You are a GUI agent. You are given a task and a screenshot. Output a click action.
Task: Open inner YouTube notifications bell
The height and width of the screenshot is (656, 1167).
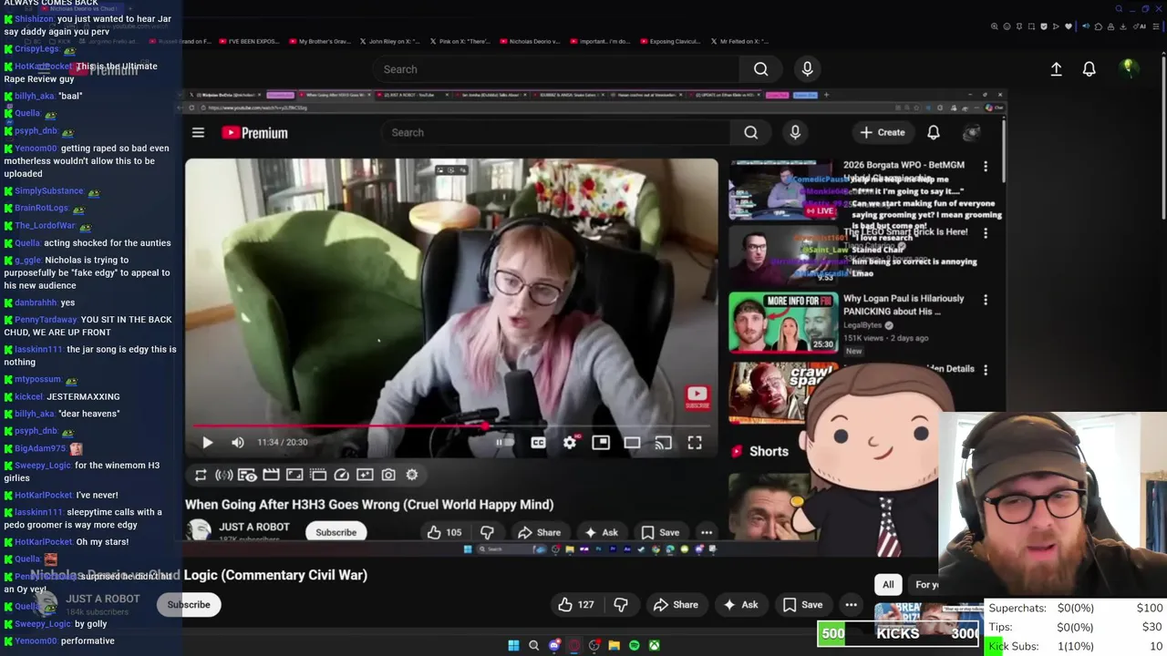(934, 133)
